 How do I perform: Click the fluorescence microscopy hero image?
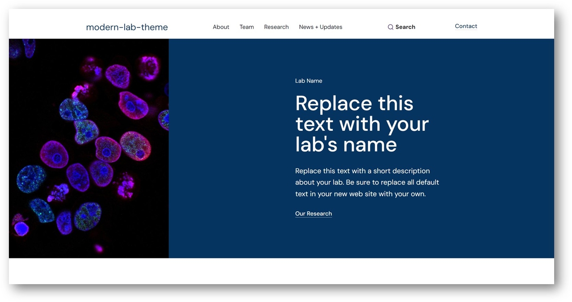88,147
